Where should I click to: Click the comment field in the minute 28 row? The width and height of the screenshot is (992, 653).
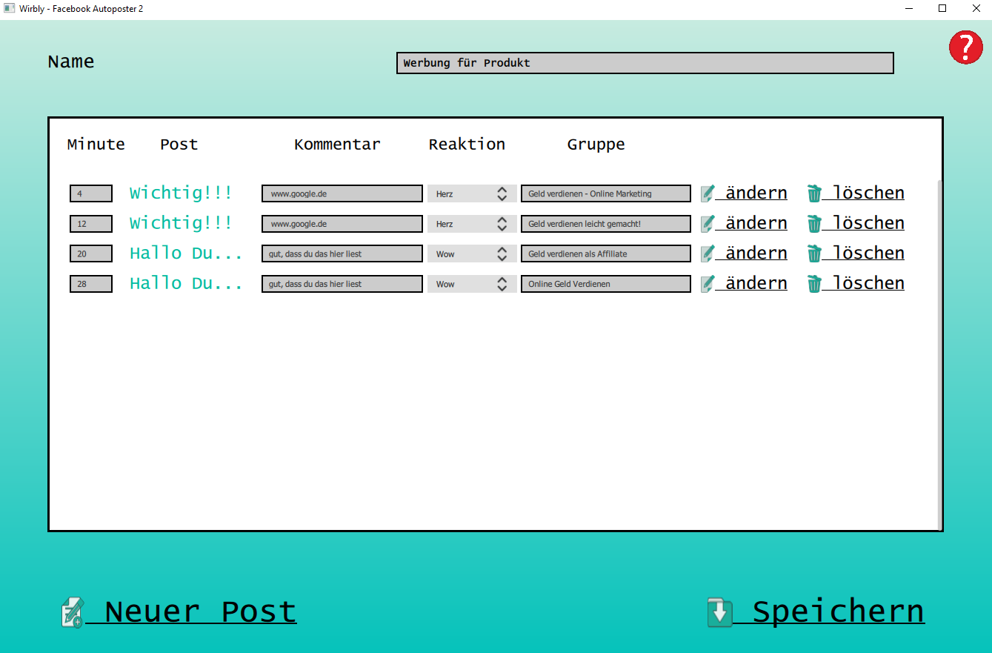pyautogui.click(x=342, y=284)
